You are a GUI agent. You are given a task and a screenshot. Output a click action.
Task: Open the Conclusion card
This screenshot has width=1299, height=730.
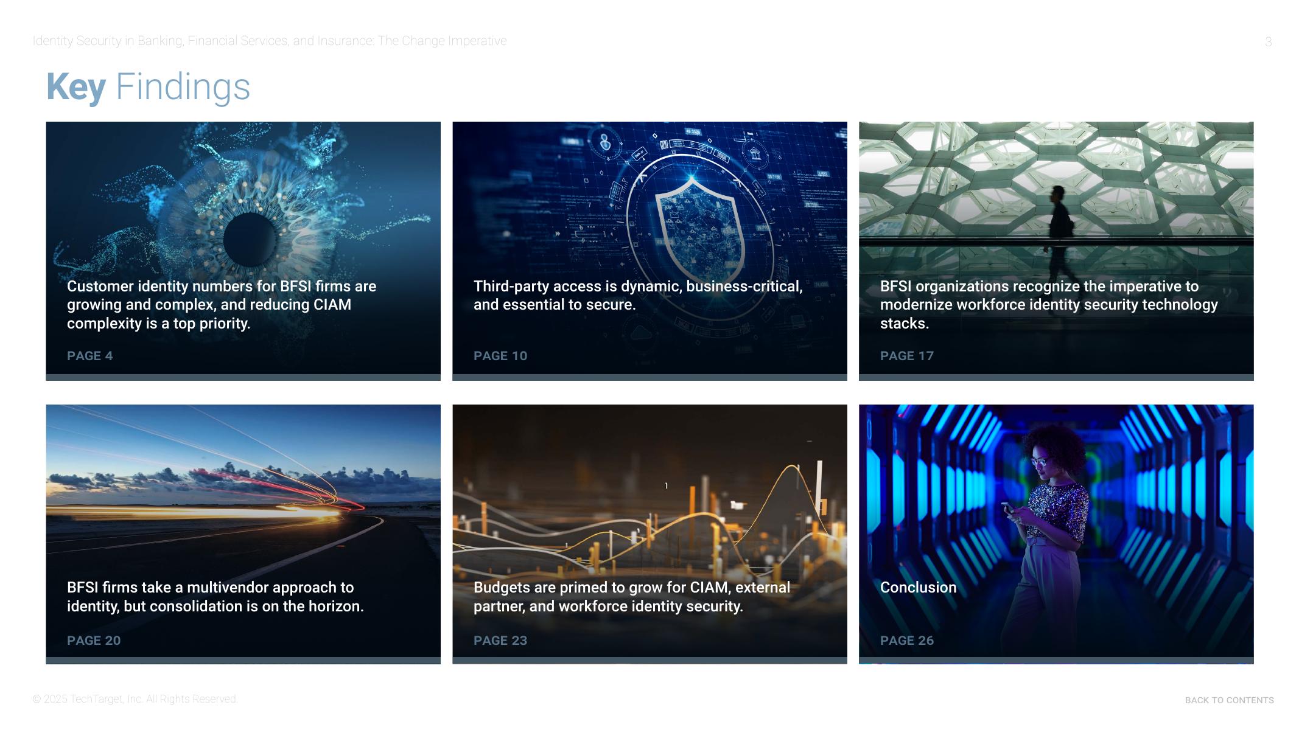918,588
